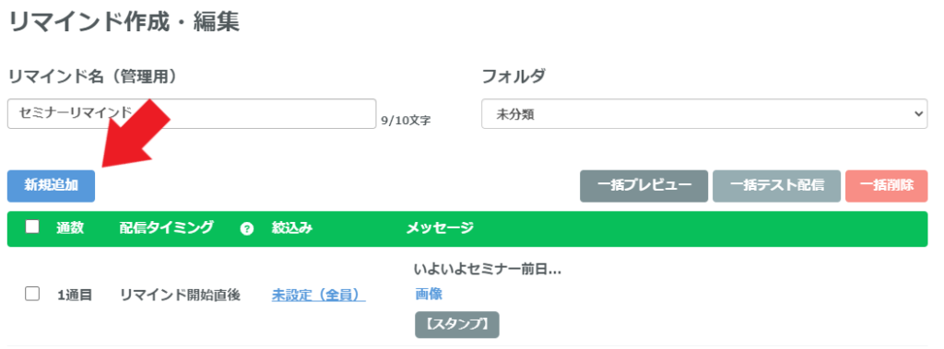Open the 画像 link in the message
944x349 pixels.
(429, 294)
